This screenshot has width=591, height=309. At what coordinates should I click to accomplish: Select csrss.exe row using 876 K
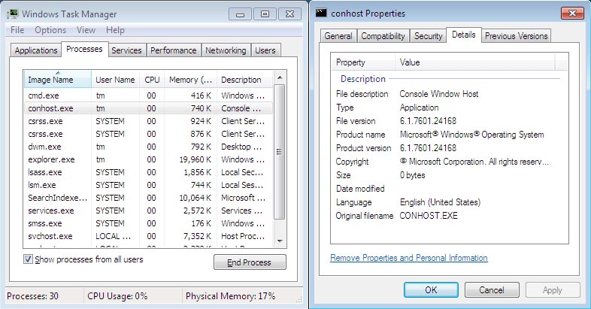148,134
